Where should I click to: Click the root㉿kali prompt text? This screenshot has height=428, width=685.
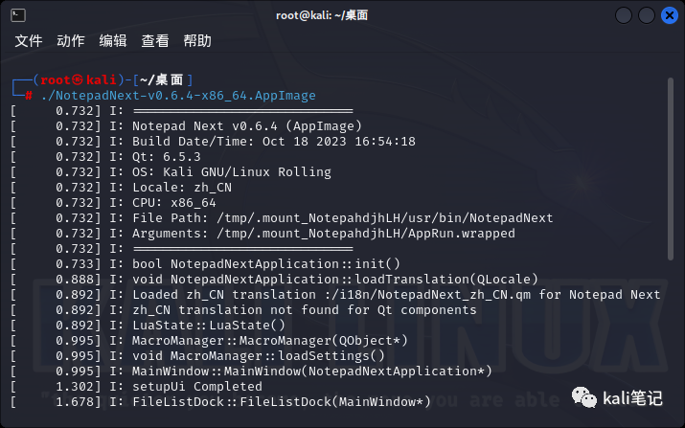(79, 79)
